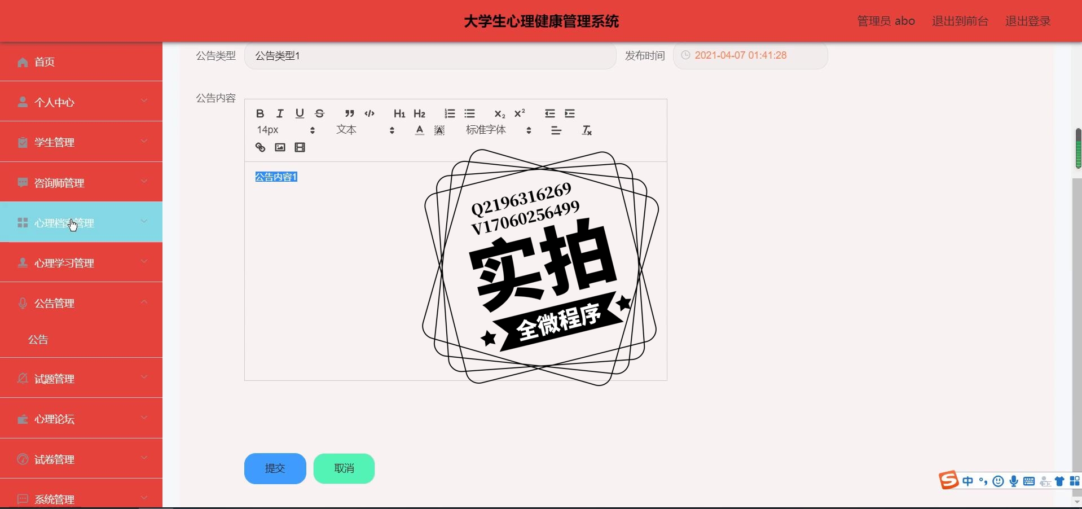Create a bulleted list

(x=469, y=113)
